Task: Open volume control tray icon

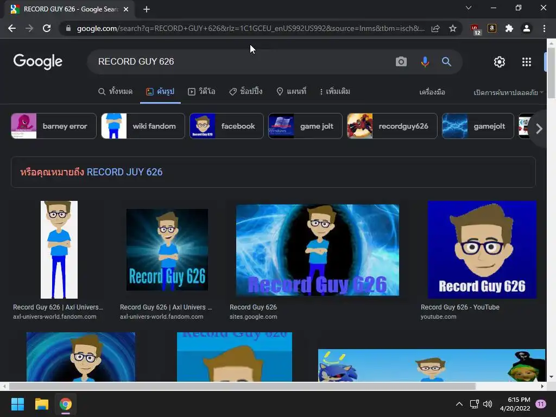Action: coord(488,404)
